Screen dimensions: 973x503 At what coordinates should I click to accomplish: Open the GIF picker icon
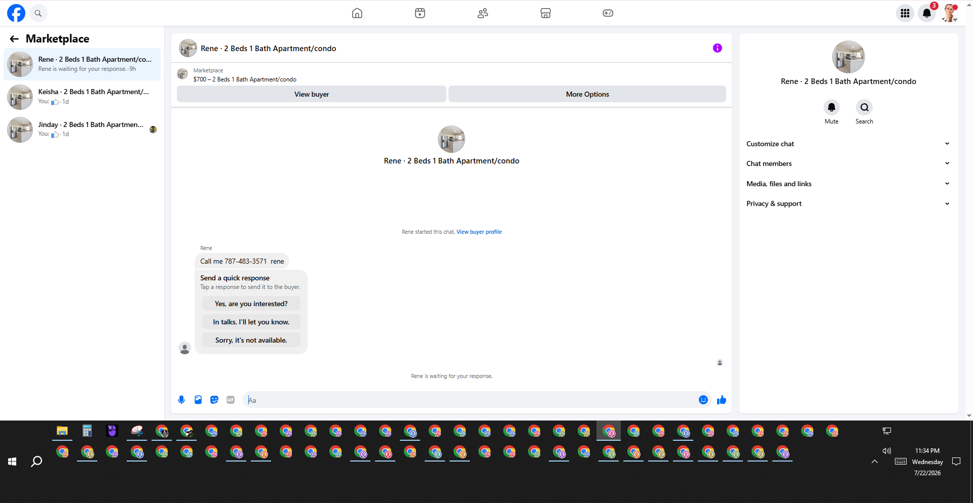(x=231, y=400)
